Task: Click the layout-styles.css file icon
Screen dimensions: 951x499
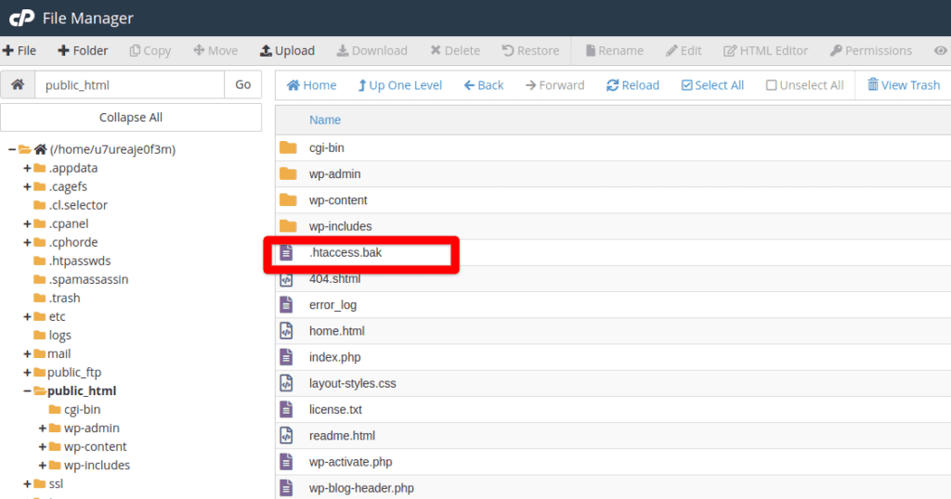Action: pyautogui.click(x=287, y=383)
